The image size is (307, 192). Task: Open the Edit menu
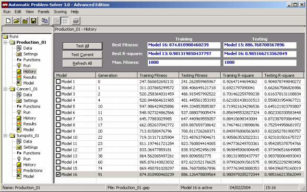coord(18,12)
